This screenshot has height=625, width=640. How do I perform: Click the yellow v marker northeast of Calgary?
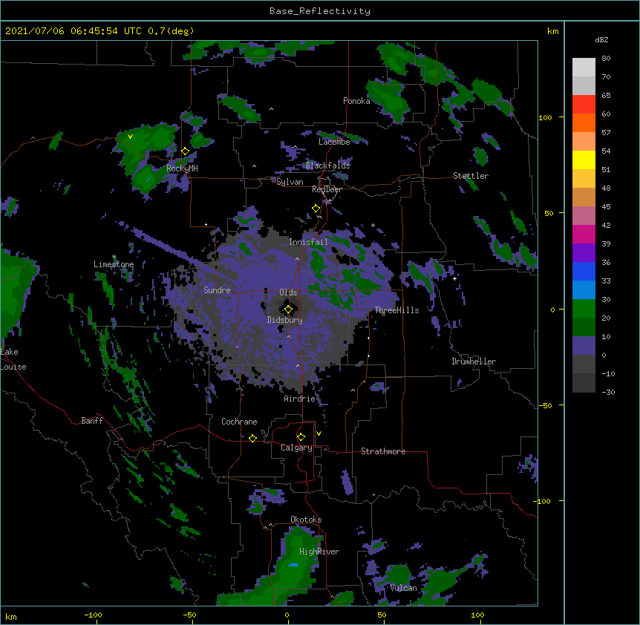[319, 433]
